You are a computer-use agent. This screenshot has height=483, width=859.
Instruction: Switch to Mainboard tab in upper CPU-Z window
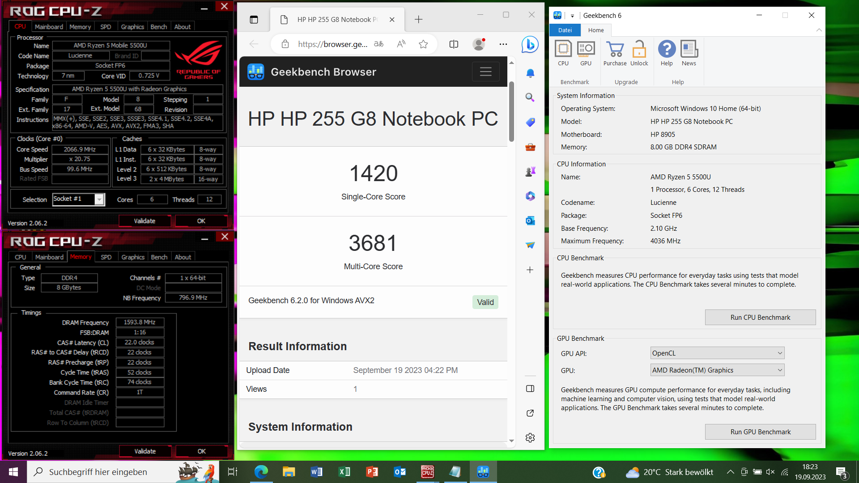(49, 27)
